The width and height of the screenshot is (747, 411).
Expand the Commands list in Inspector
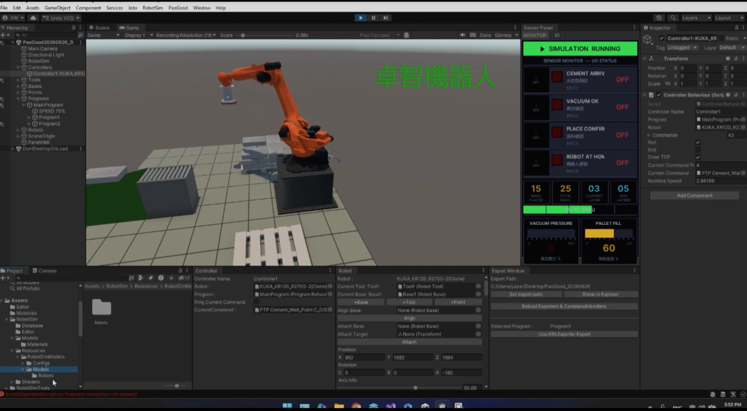tap(649, 135)
